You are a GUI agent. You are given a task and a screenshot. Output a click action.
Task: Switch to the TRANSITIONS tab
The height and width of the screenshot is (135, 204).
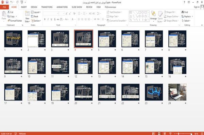coord(47,7)
